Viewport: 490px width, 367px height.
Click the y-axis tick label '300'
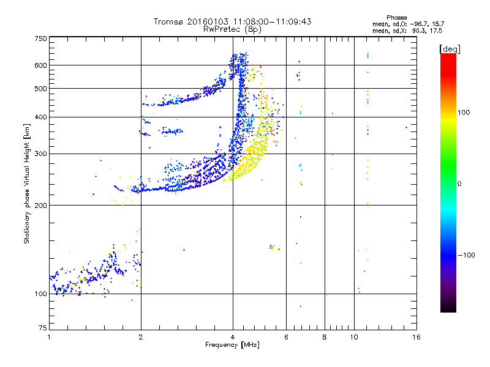pos(40,154)
